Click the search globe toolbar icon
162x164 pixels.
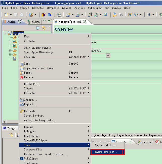tap(136, 15)
